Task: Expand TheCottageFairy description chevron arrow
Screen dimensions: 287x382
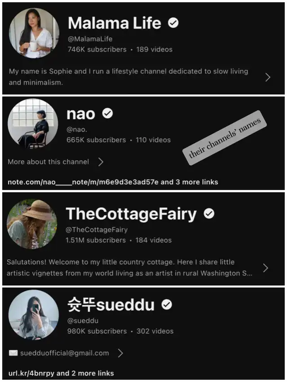Action: coord(265,268)
